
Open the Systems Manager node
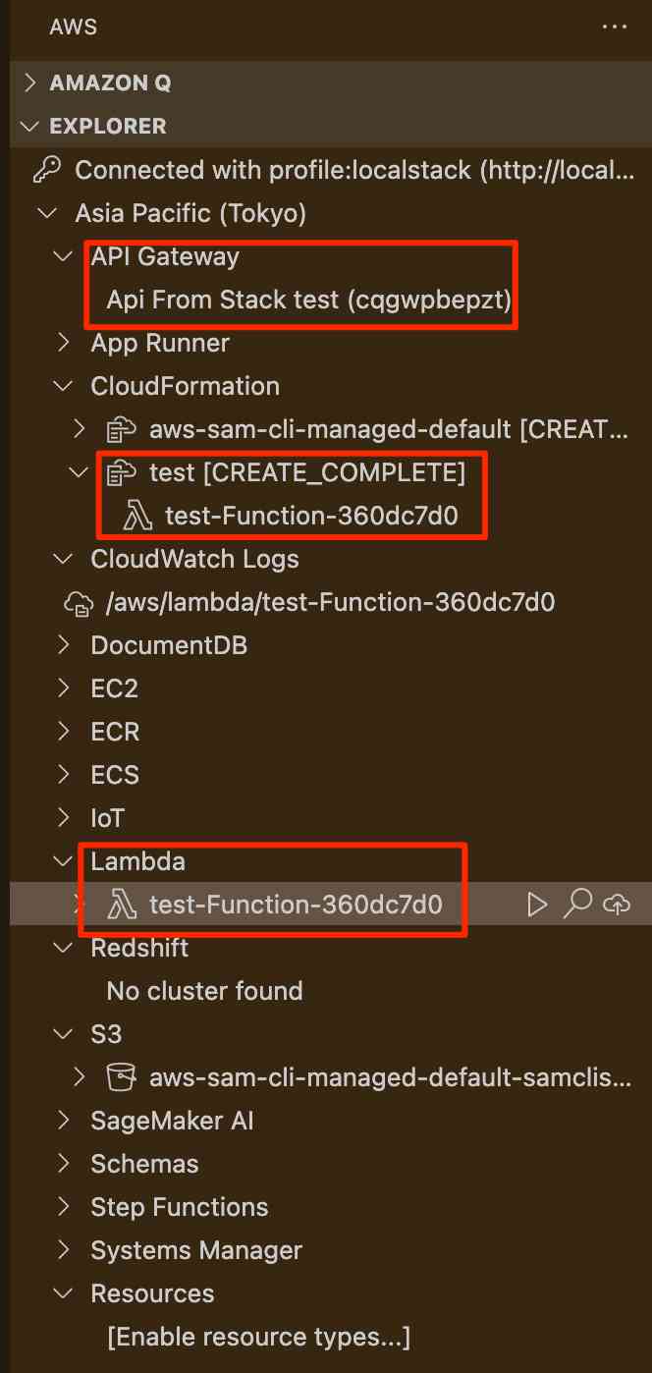pos(195,1250)
